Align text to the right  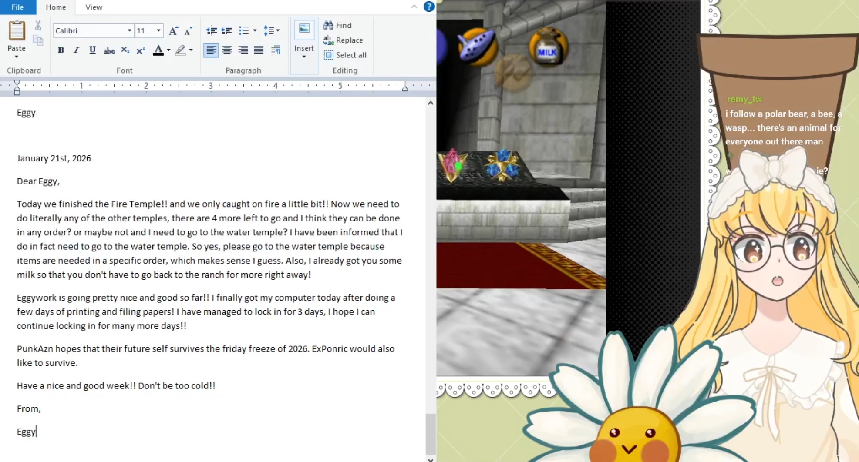click(243, 50)
